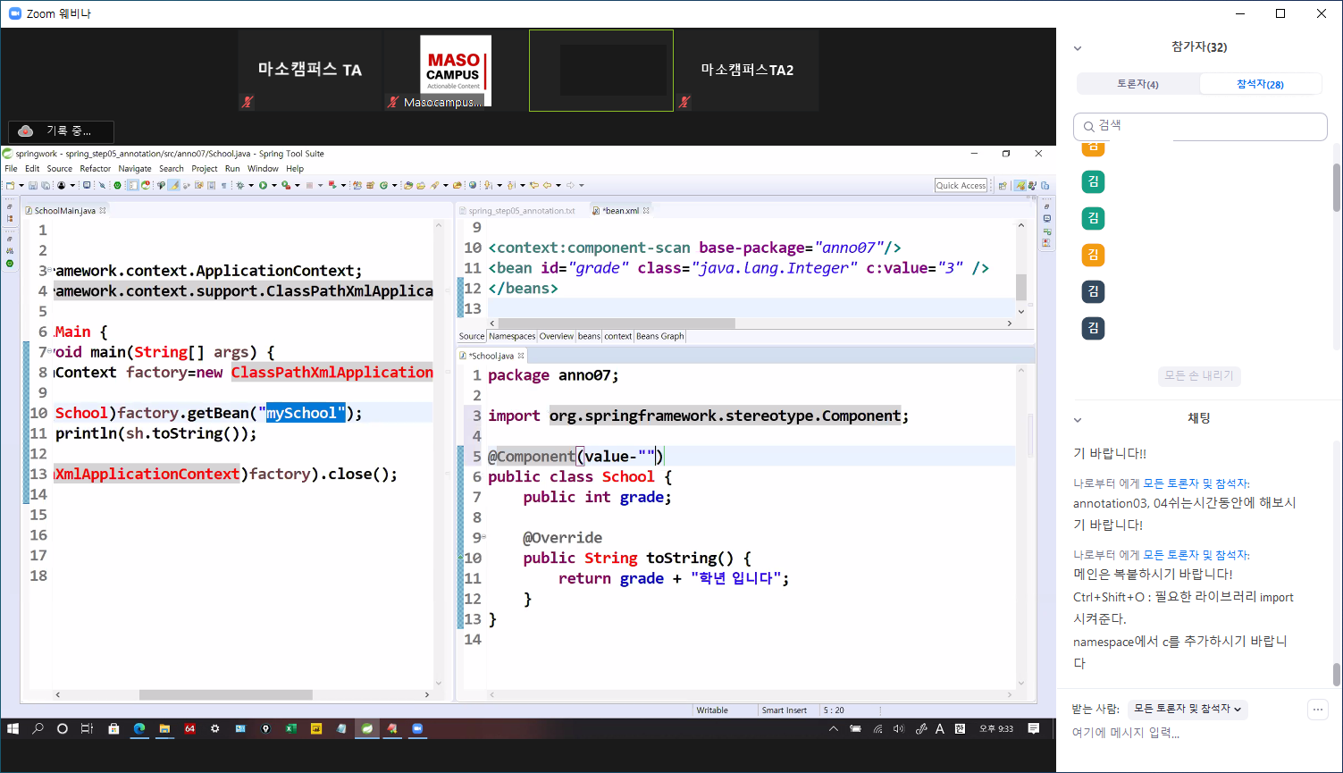
Task: Click the Zoom chat more options button
Action: tap(1317, 710)
